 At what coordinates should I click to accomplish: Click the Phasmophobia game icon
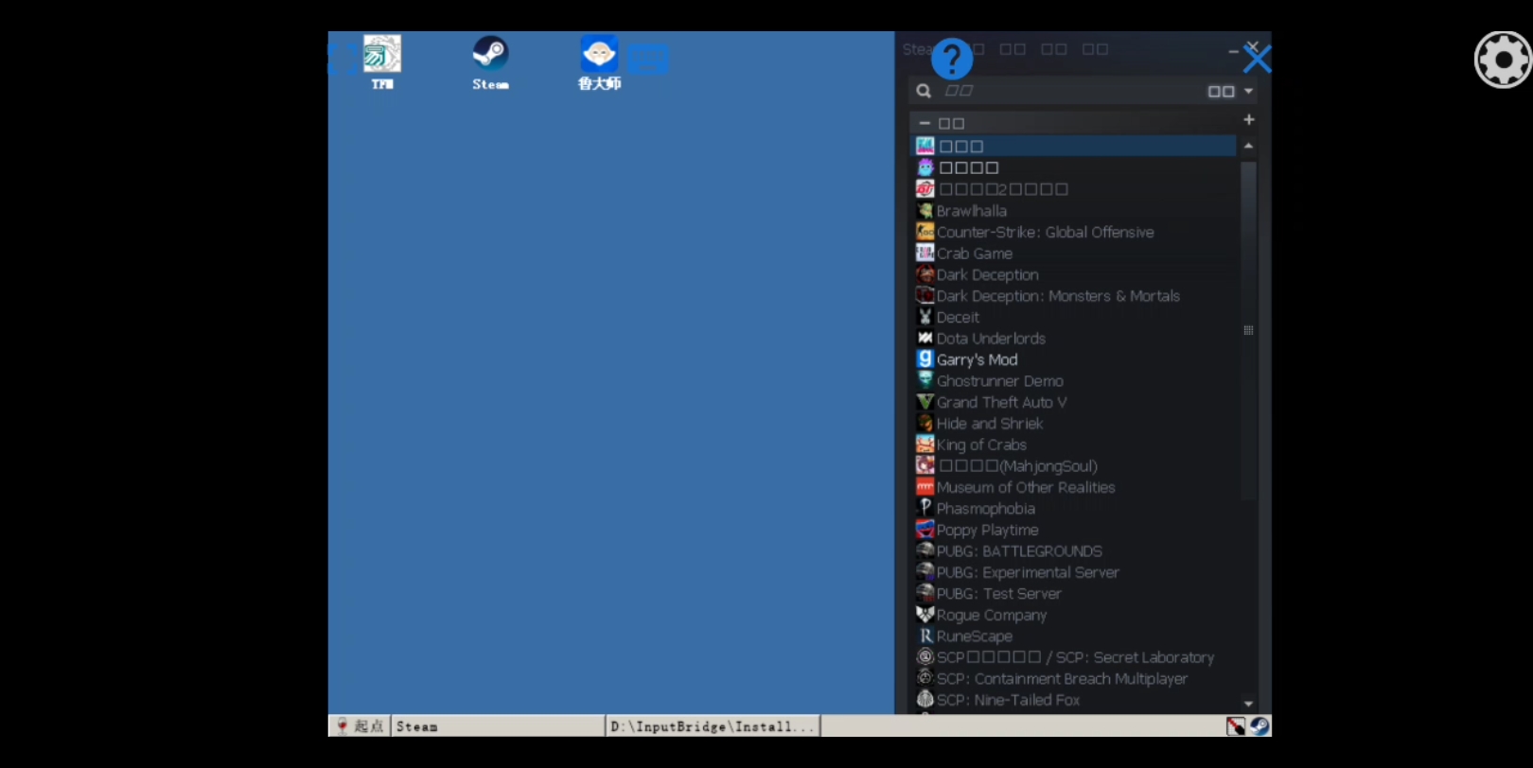pyautogui.click(x=925, y=507)
